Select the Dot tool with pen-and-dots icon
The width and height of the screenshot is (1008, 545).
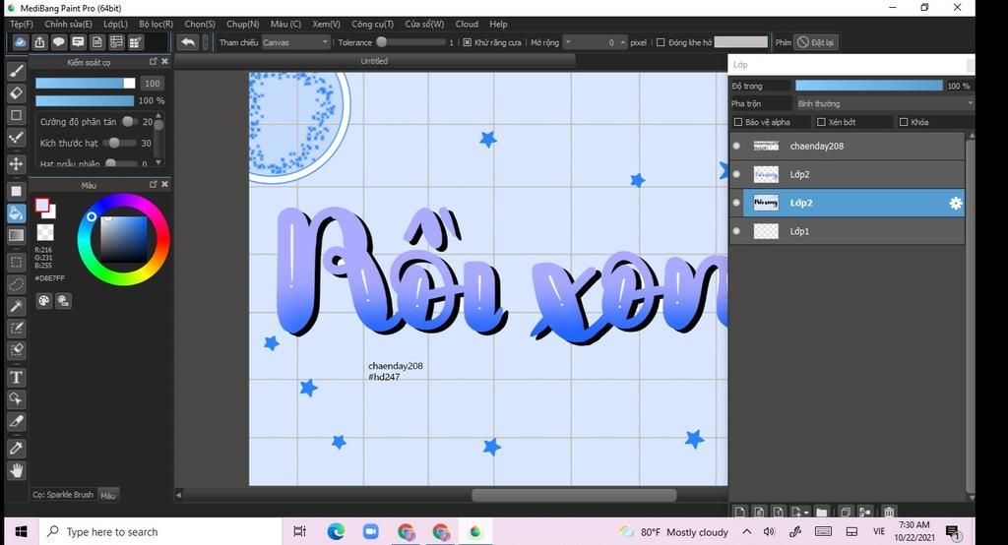coord(16,137)
